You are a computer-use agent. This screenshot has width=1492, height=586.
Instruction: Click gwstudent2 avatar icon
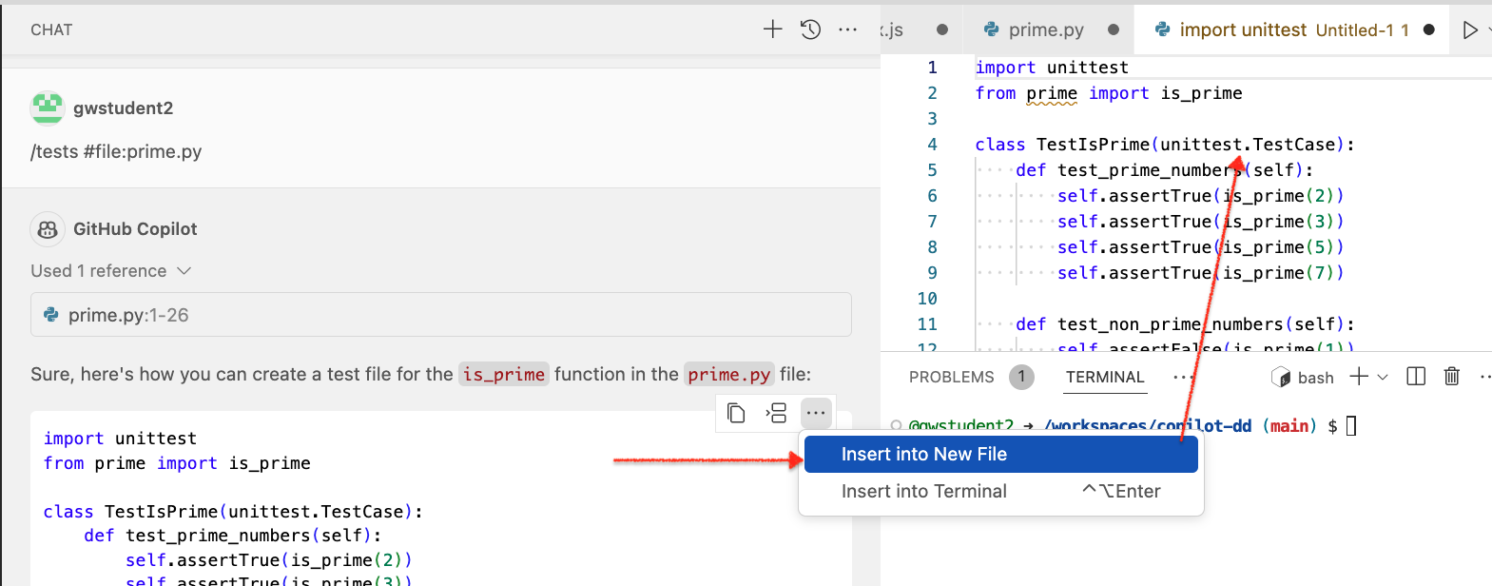click(48, 107)
